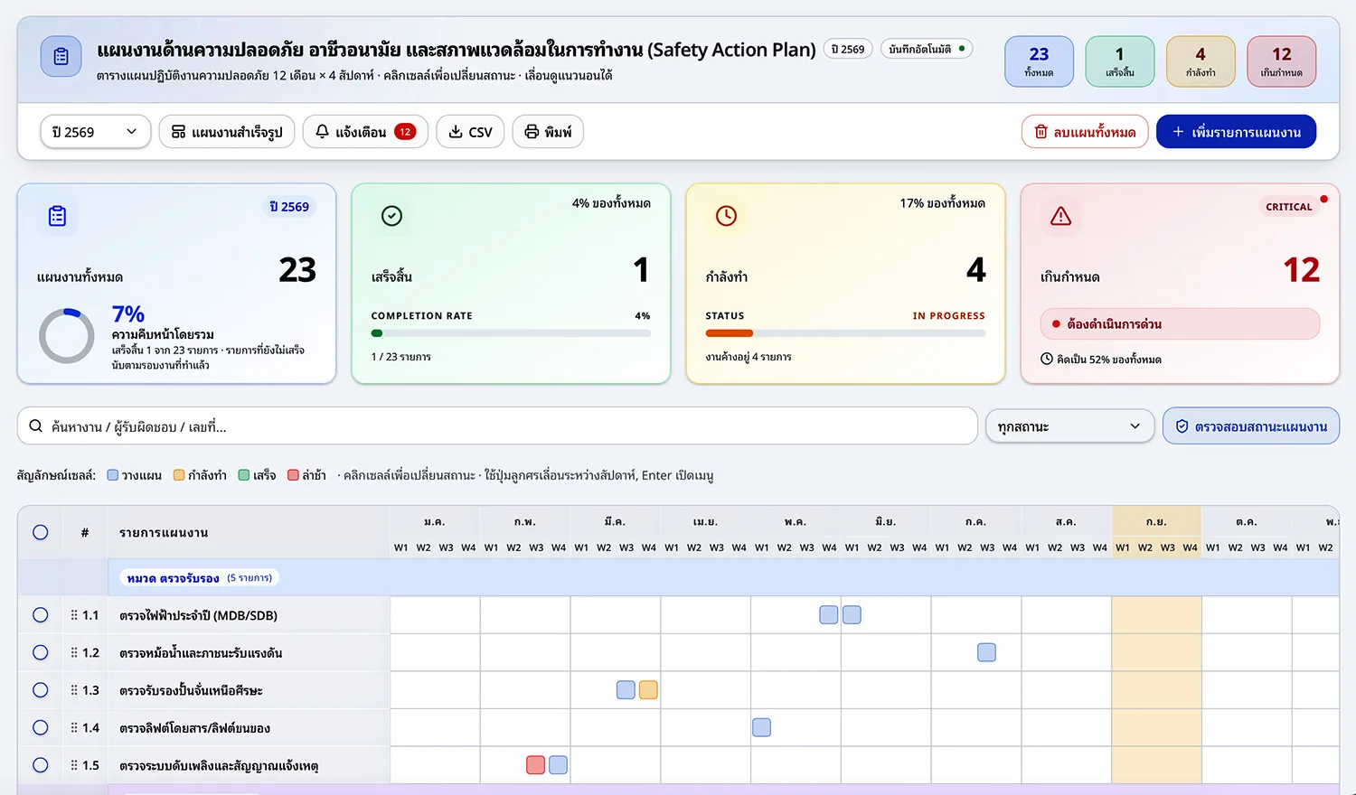
Task: Toggle select-all circle in table header
Action: coord(41,532)
